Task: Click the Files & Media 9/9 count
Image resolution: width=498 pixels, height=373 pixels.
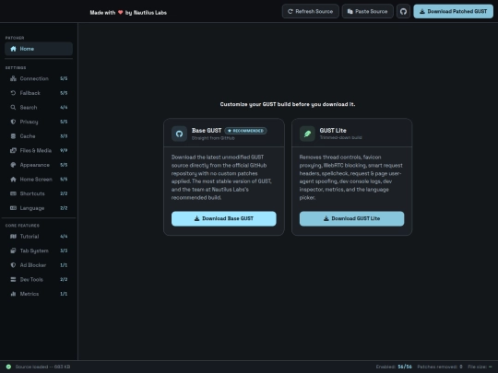Action: (64, 151)
